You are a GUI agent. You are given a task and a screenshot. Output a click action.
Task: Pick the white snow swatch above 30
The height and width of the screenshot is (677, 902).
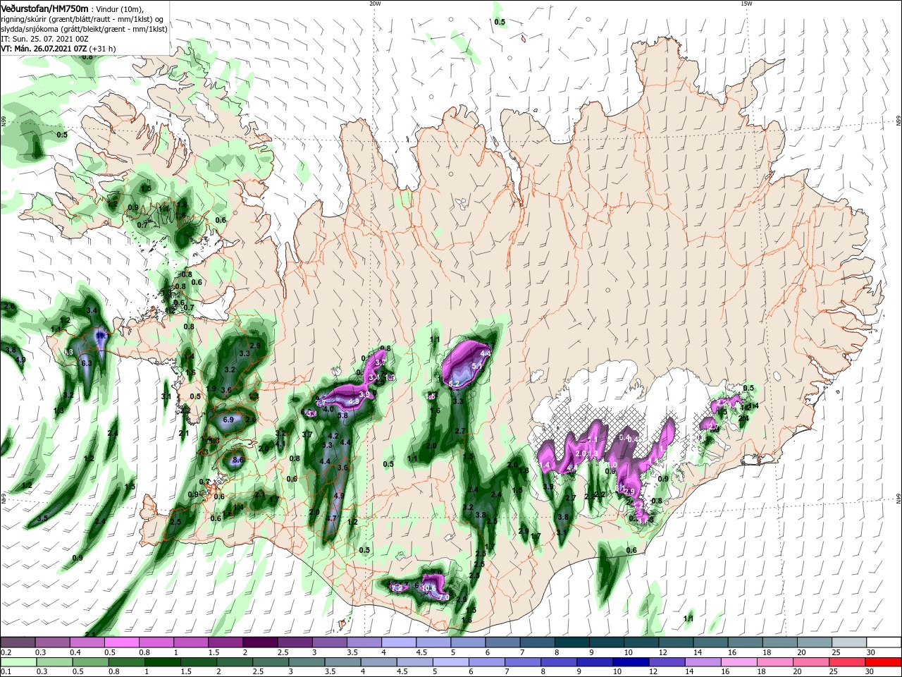pyautogui.click(x=883, y=642)
